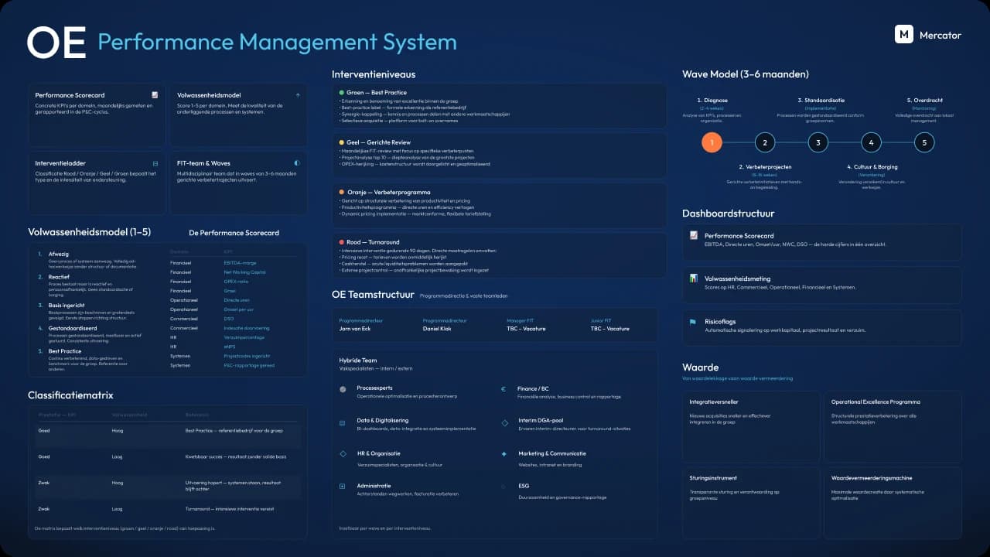Click TBC – Vacature under Manager FIT
Image resolution: width=990 pixels, height=557 pixels.
tap(526, 329)
